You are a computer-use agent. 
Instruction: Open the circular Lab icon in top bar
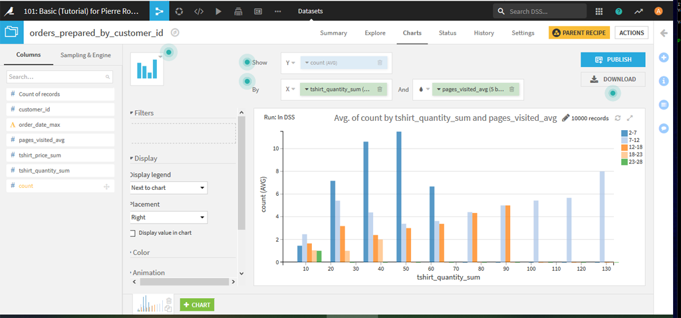point(179,12)
